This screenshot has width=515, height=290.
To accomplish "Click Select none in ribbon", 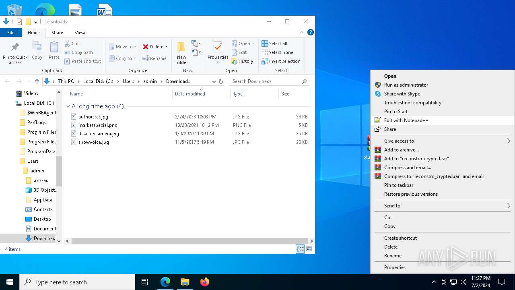I will [x=277, y=52].
